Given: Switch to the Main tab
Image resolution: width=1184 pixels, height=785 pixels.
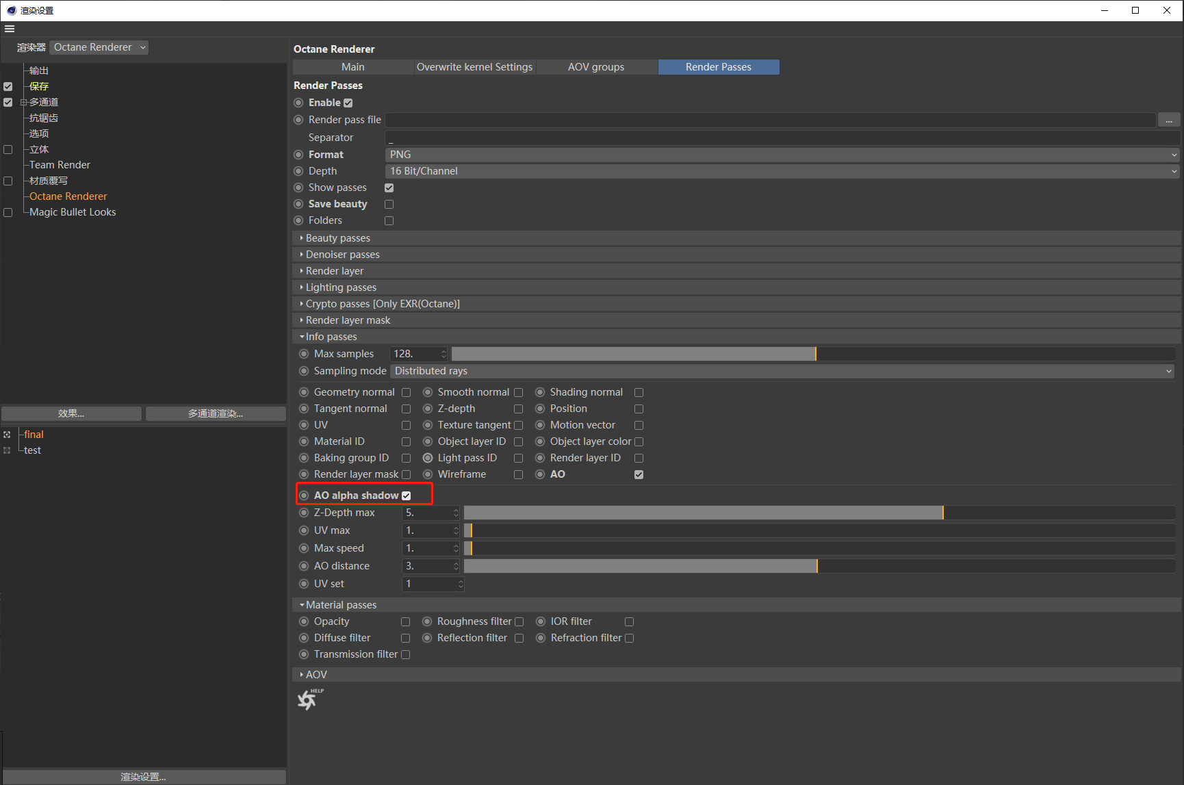Looking at the screenshot, I should click(x=353, y=67).
